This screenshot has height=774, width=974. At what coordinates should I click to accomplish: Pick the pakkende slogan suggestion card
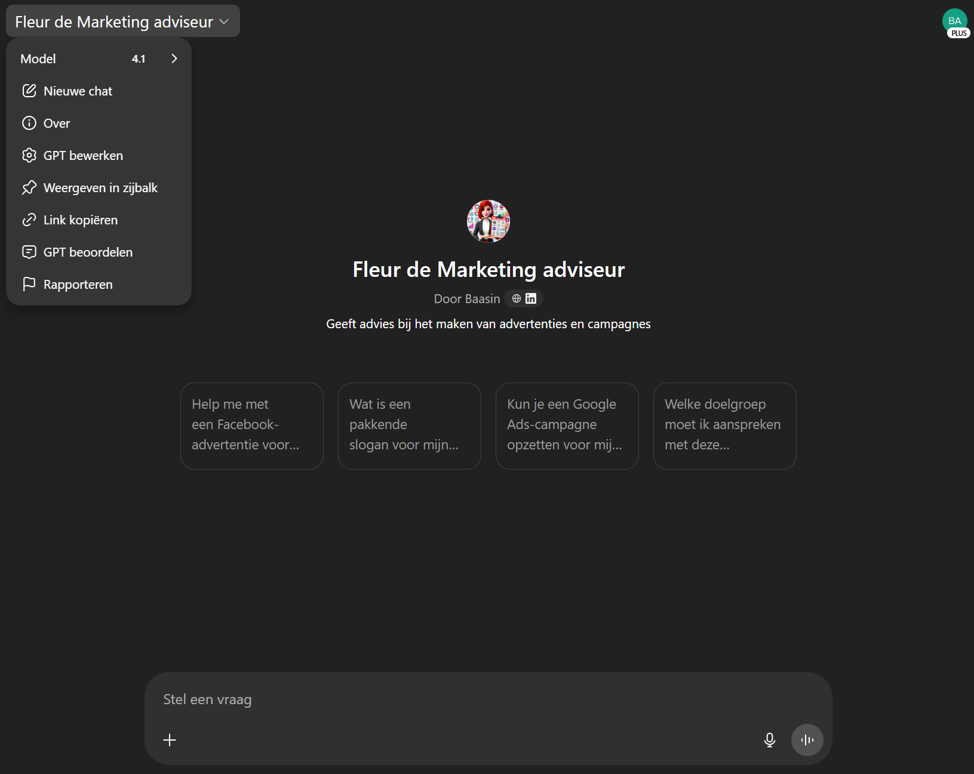pos(409,425)
